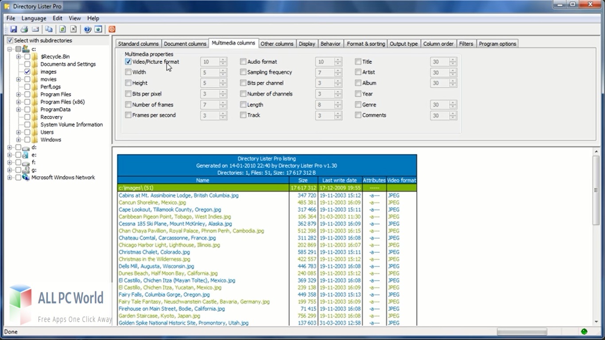
Task: Click the orange Exit toolbar icon
Action: tap(112, 29)
